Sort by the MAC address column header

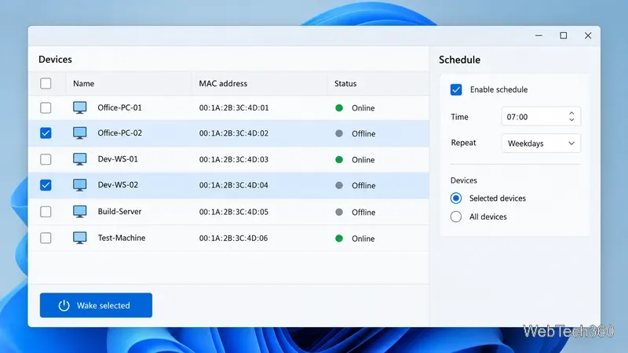pyautogui.click(x=223, y=83)
